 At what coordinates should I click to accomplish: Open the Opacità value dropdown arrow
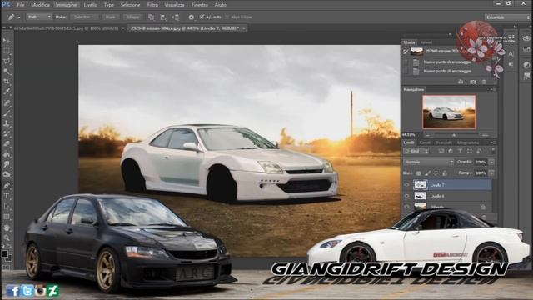coord(491,162)
